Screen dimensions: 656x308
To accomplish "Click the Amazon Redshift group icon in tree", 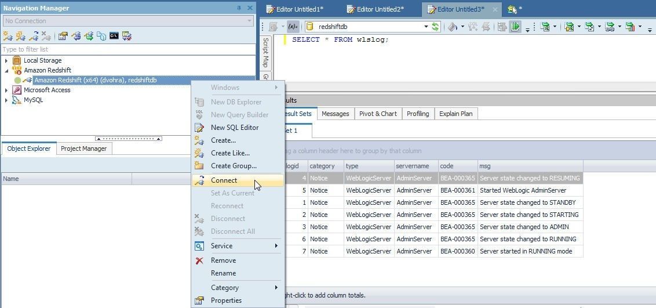I will coord(17,70).
